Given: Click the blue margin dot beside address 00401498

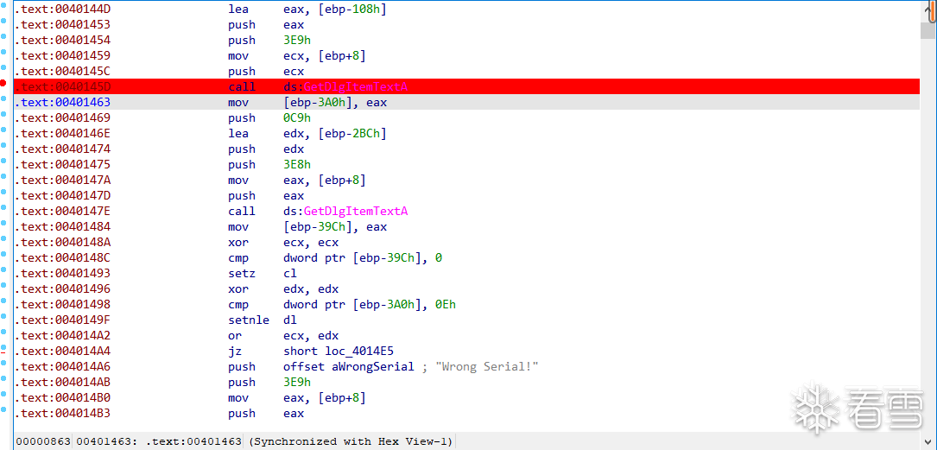Looking at the screenshot, I should 3,301.
